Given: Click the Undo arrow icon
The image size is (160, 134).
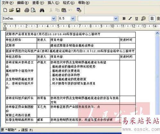Looking at the screenshot, I should (x=70, y=10).
